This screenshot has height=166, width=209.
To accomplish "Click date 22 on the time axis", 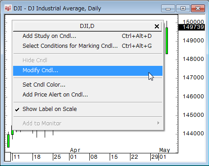I will pos(135,157).
